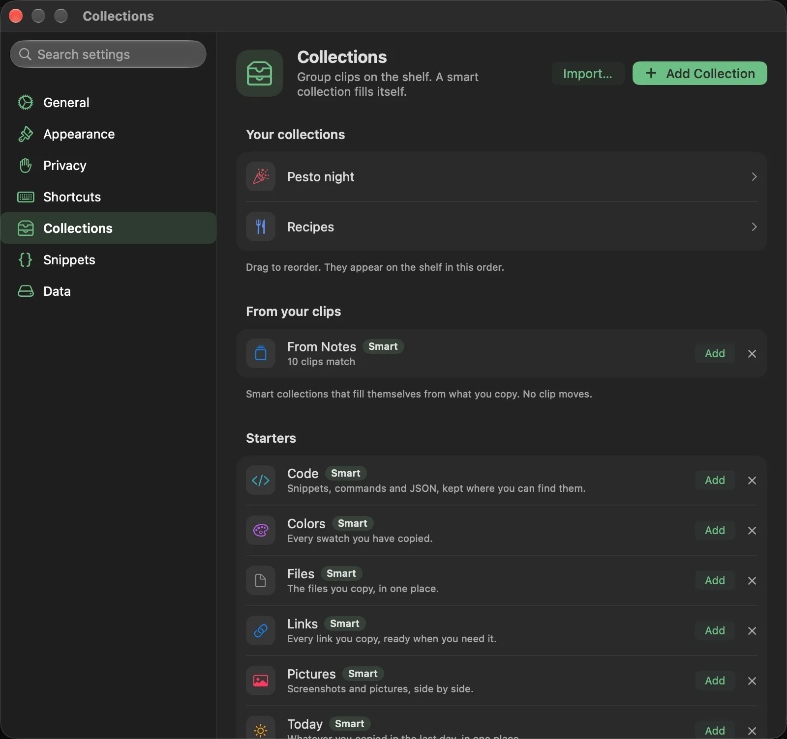Add the Code starter collection
Image resolution: width=787 pixels, height=739 pixels.
point(715,480)
